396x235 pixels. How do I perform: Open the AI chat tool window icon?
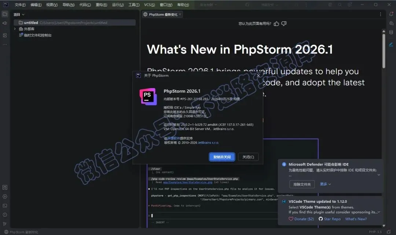391,23
